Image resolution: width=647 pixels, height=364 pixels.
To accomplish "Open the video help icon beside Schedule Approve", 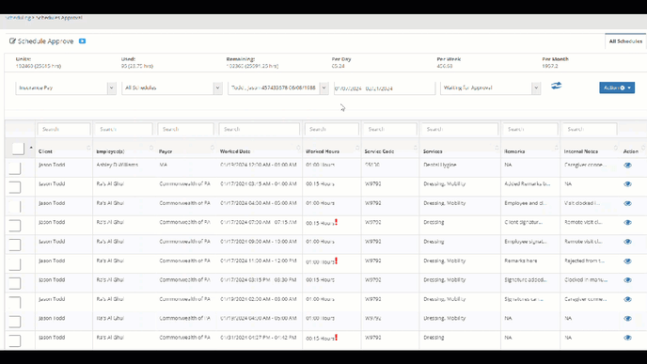I will (82, 41).
